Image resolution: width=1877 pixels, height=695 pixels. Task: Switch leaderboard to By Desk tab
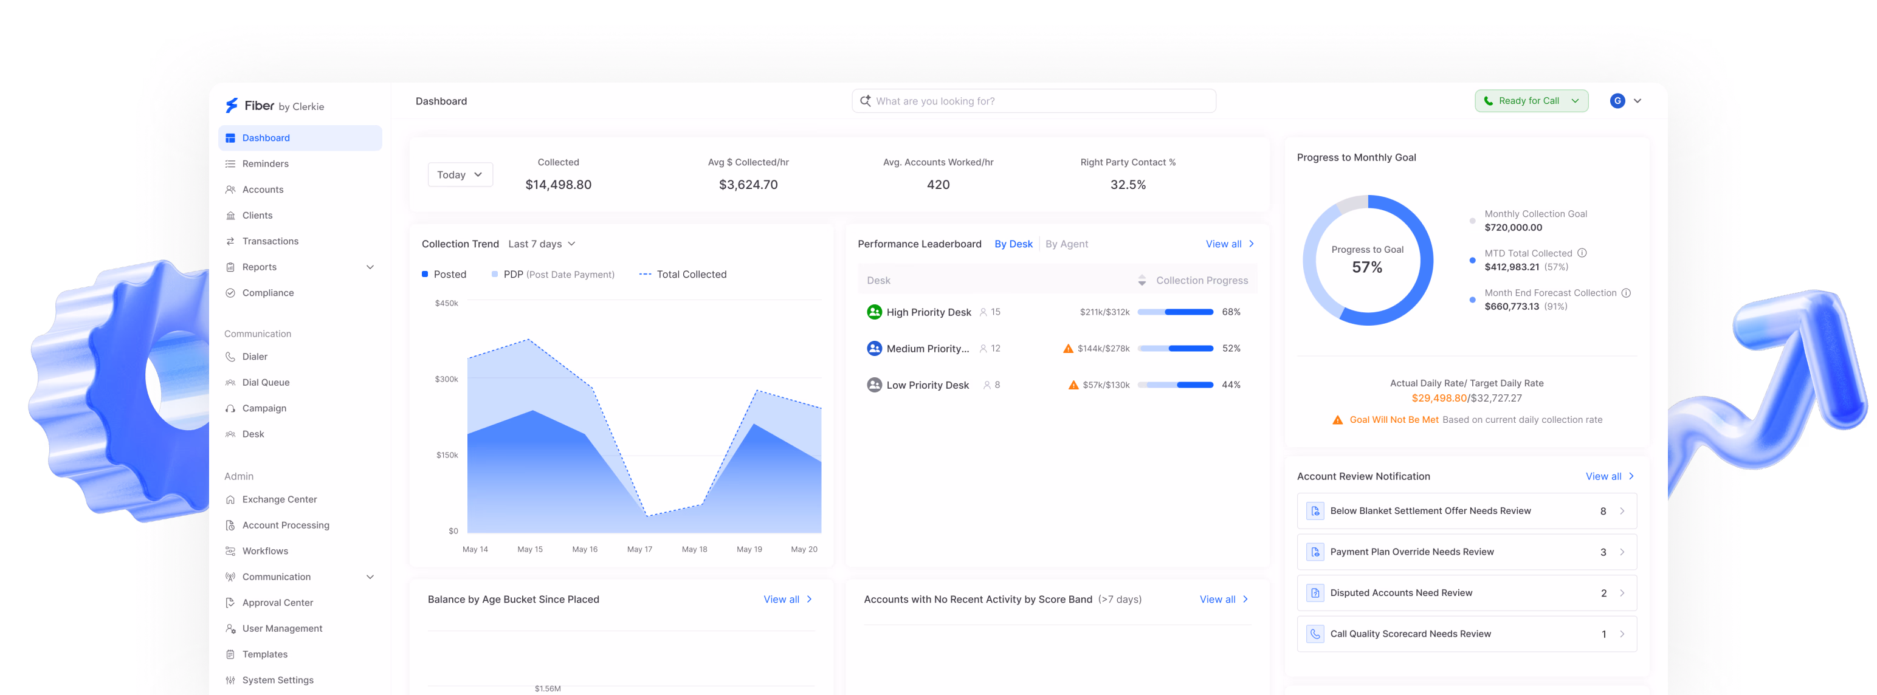coord(1013,244)
